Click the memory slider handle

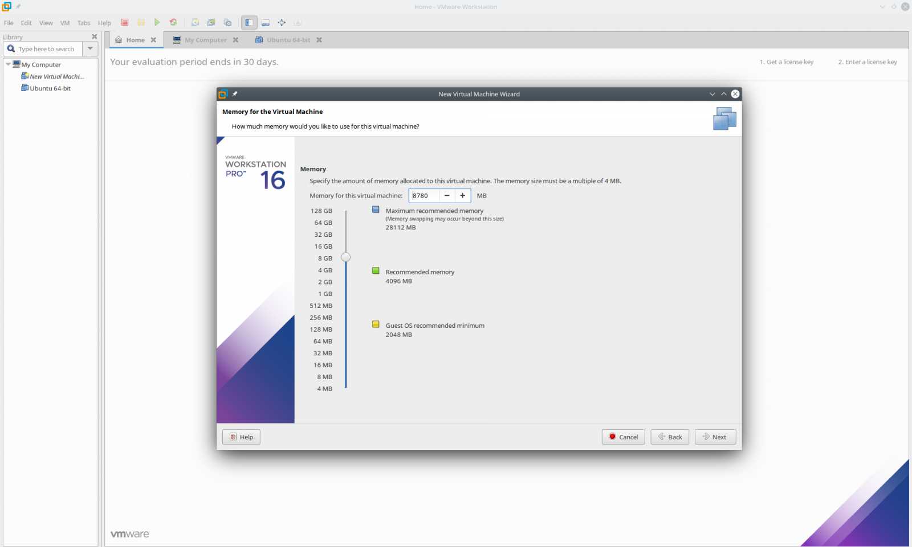click(x=346, y=257)
